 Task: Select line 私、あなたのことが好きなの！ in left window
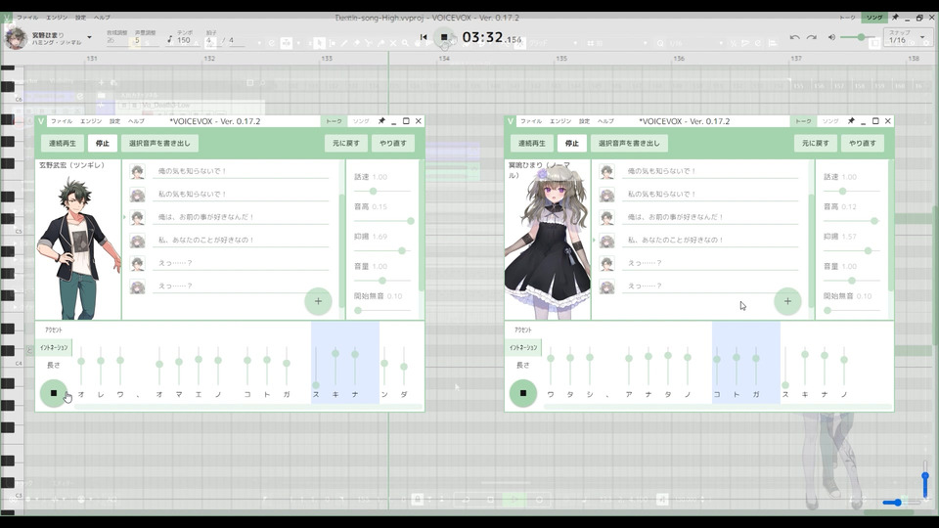(241, 240)
